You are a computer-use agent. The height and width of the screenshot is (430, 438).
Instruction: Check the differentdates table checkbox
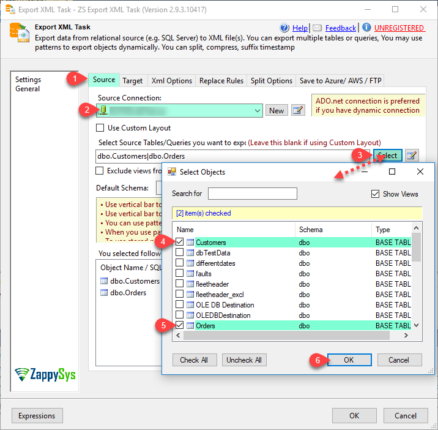(180, 263)
